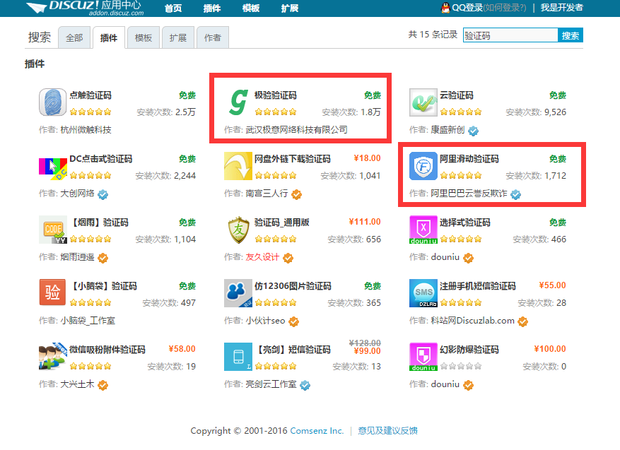The width and height of the screenshot is (620, 450).
Task: Click author name 科站网Discuzlab.com
Action: click(472, 321)
